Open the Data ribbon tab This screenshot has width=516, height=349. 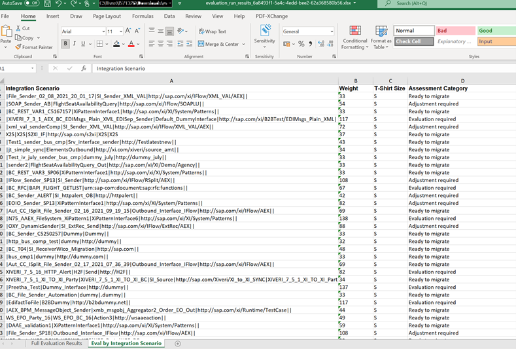169,16
